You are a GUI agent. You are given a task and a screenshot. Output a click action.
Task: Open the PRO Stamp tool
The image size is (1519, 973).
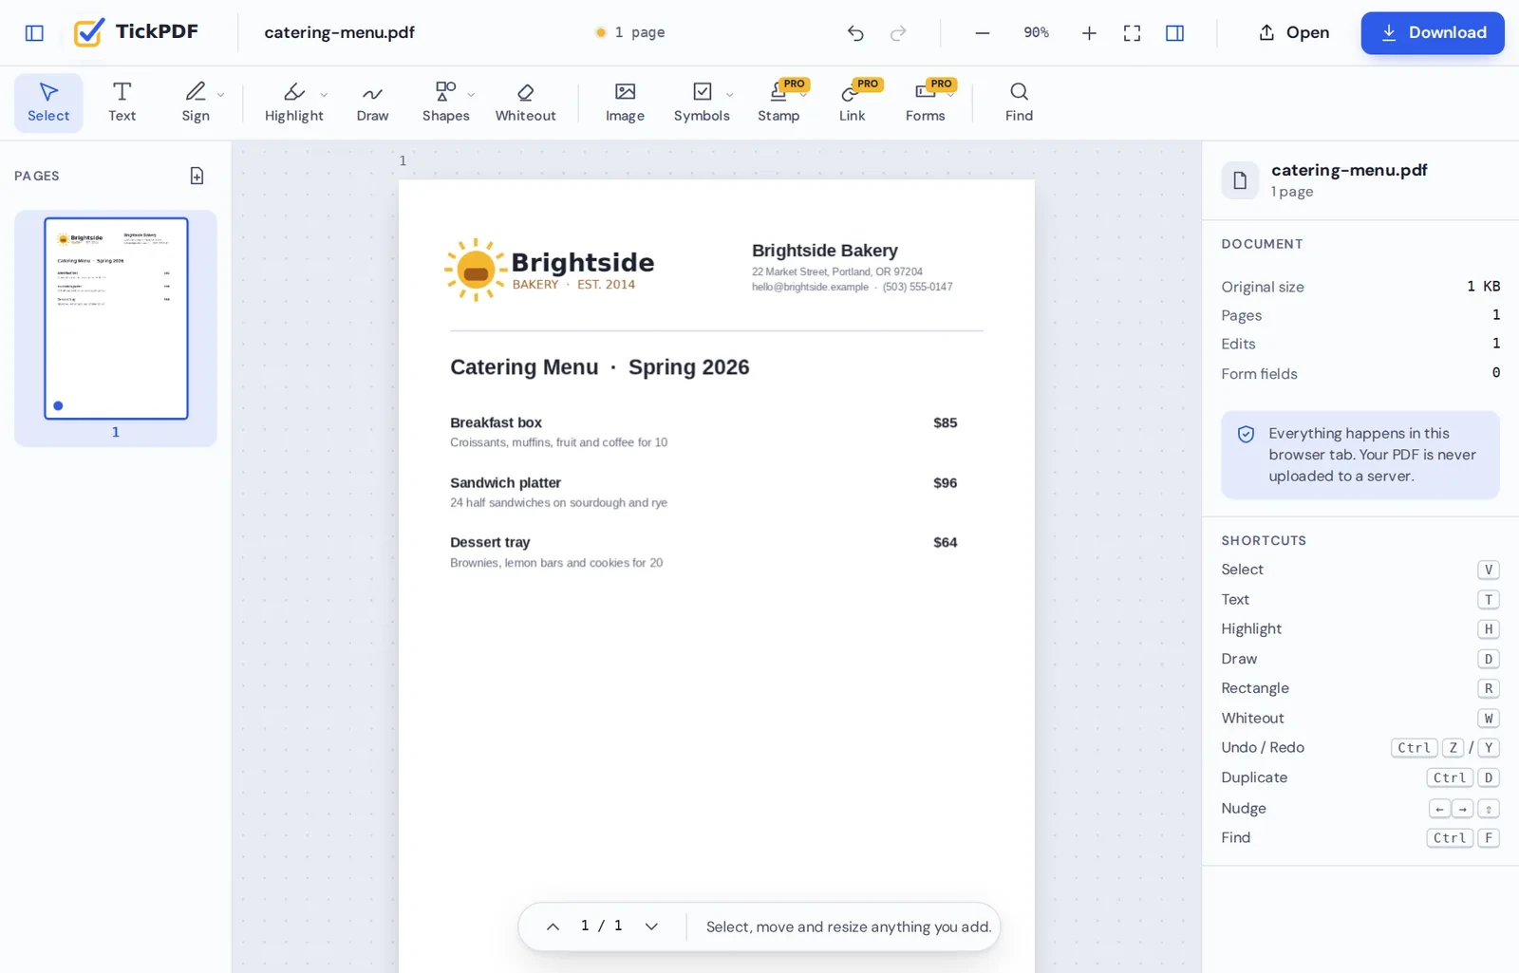click(778, 103)
